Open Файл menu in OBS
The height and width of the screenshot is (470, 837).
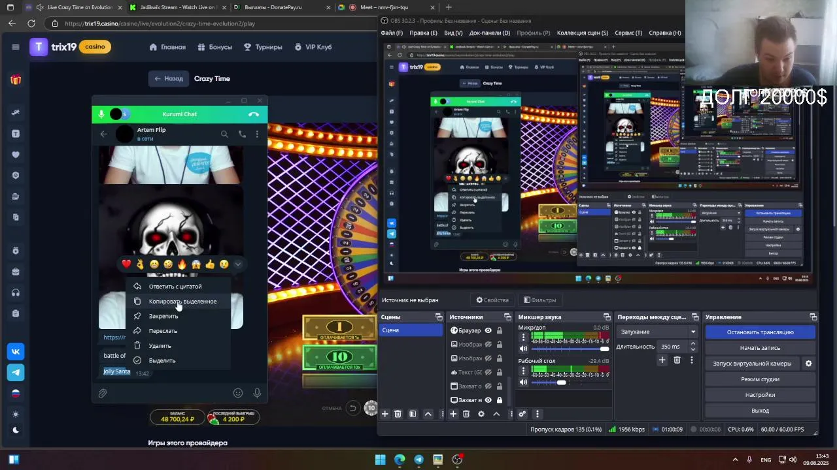point(392,33)
